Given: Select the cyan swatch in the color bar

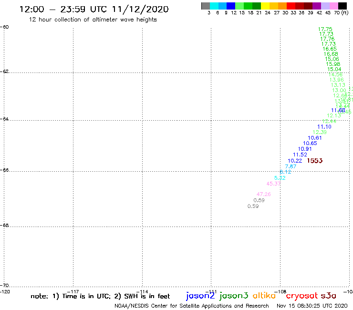Looking at the screenshot, I should [x=214, y=6].
